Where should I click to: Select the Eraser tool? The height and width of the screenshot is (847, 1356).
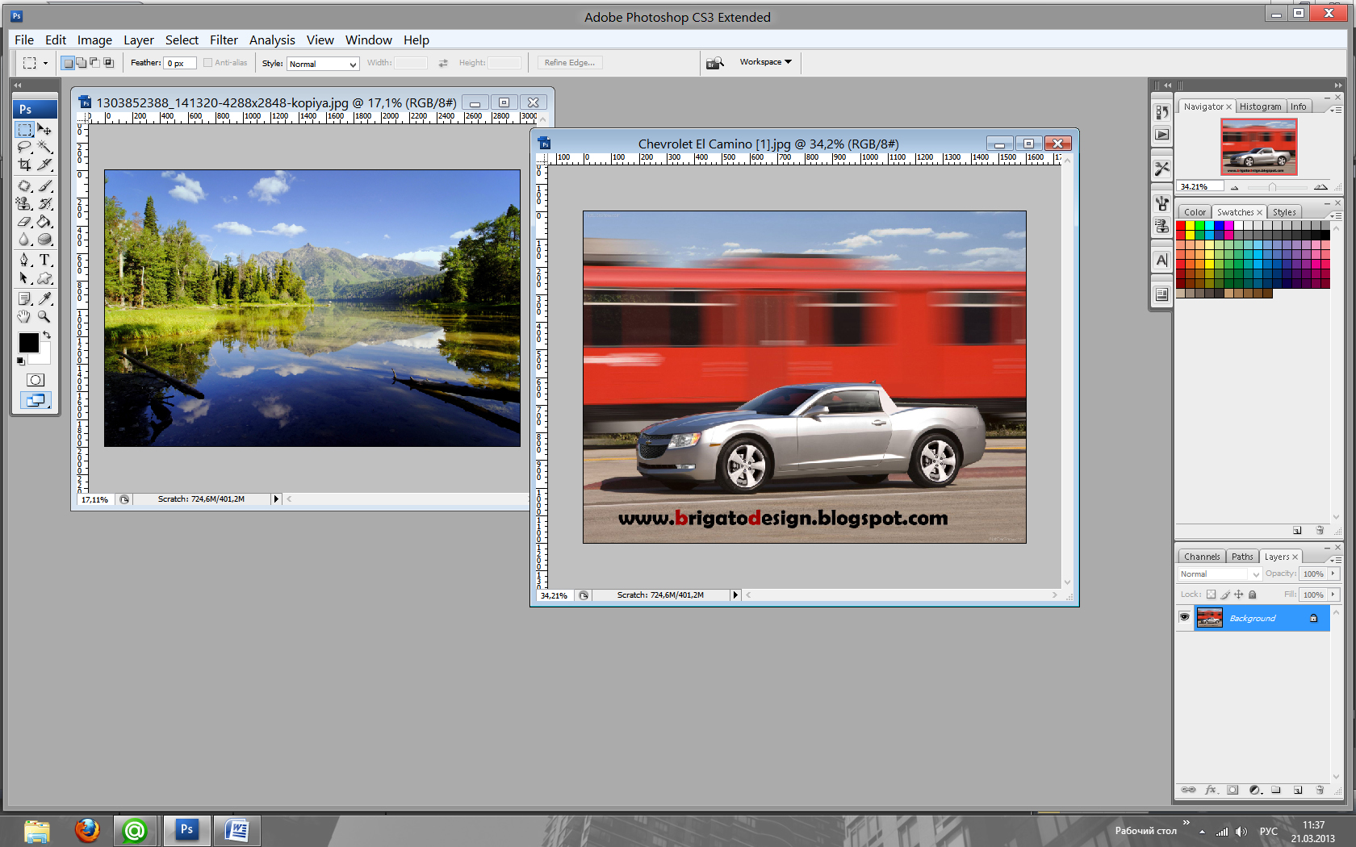point(25,221)
